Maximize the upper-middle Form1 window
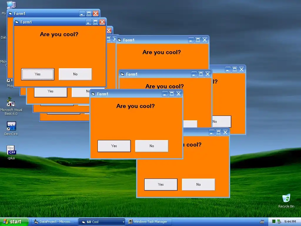Screen dimensions: 301x226 pyautogui.click(x=198, y=40)
